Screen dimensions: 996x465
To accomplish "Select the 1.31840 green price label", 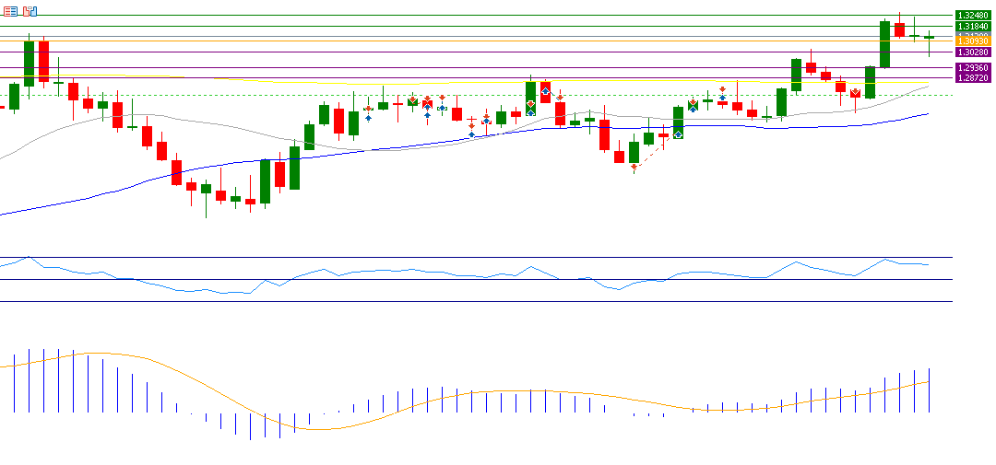I will tap(972, 27).
